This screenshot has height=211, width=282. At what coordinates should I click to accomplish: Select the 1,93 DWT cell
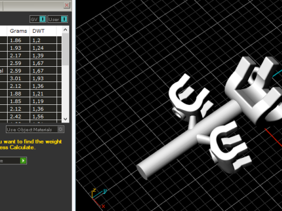pyautogui.click(x=43, y=79)
